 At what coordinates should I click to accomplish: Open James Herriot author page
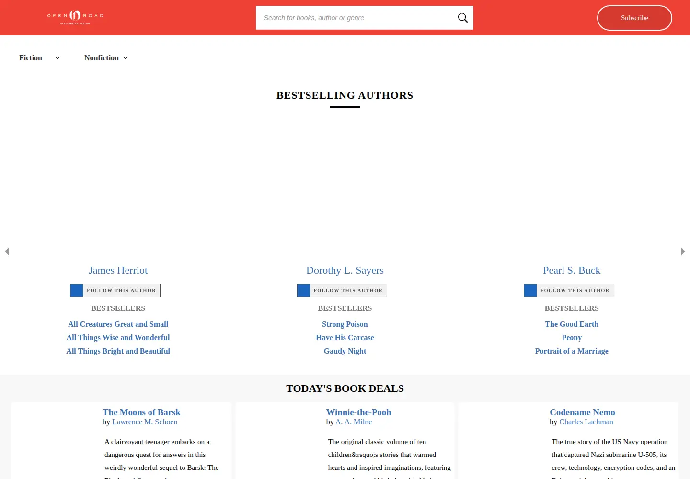coord(118,270)
